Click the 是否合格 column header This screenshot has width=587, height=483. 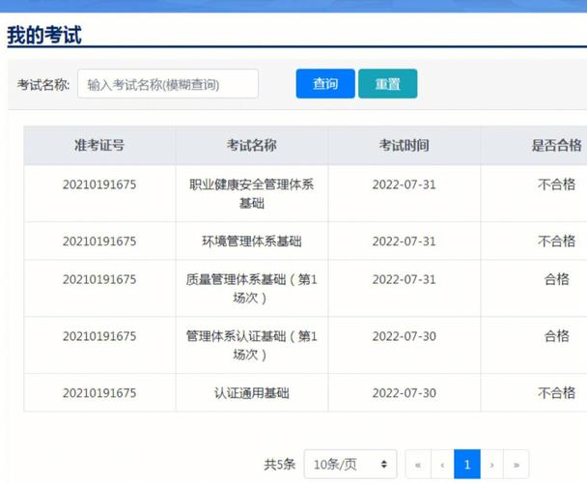pos(556,146)
